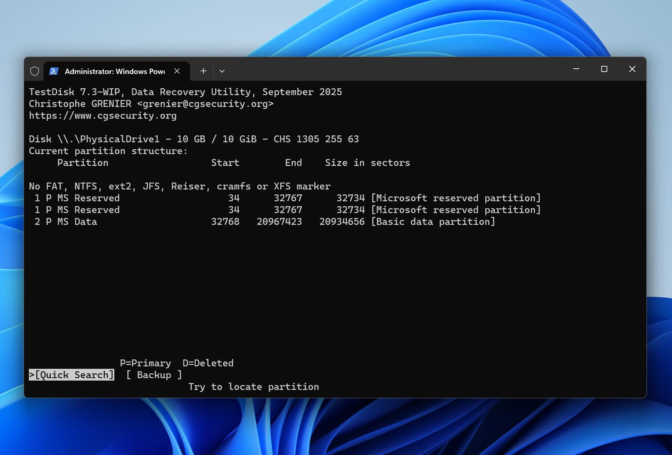Click the 'Start' column header

(x=225, y=163)
